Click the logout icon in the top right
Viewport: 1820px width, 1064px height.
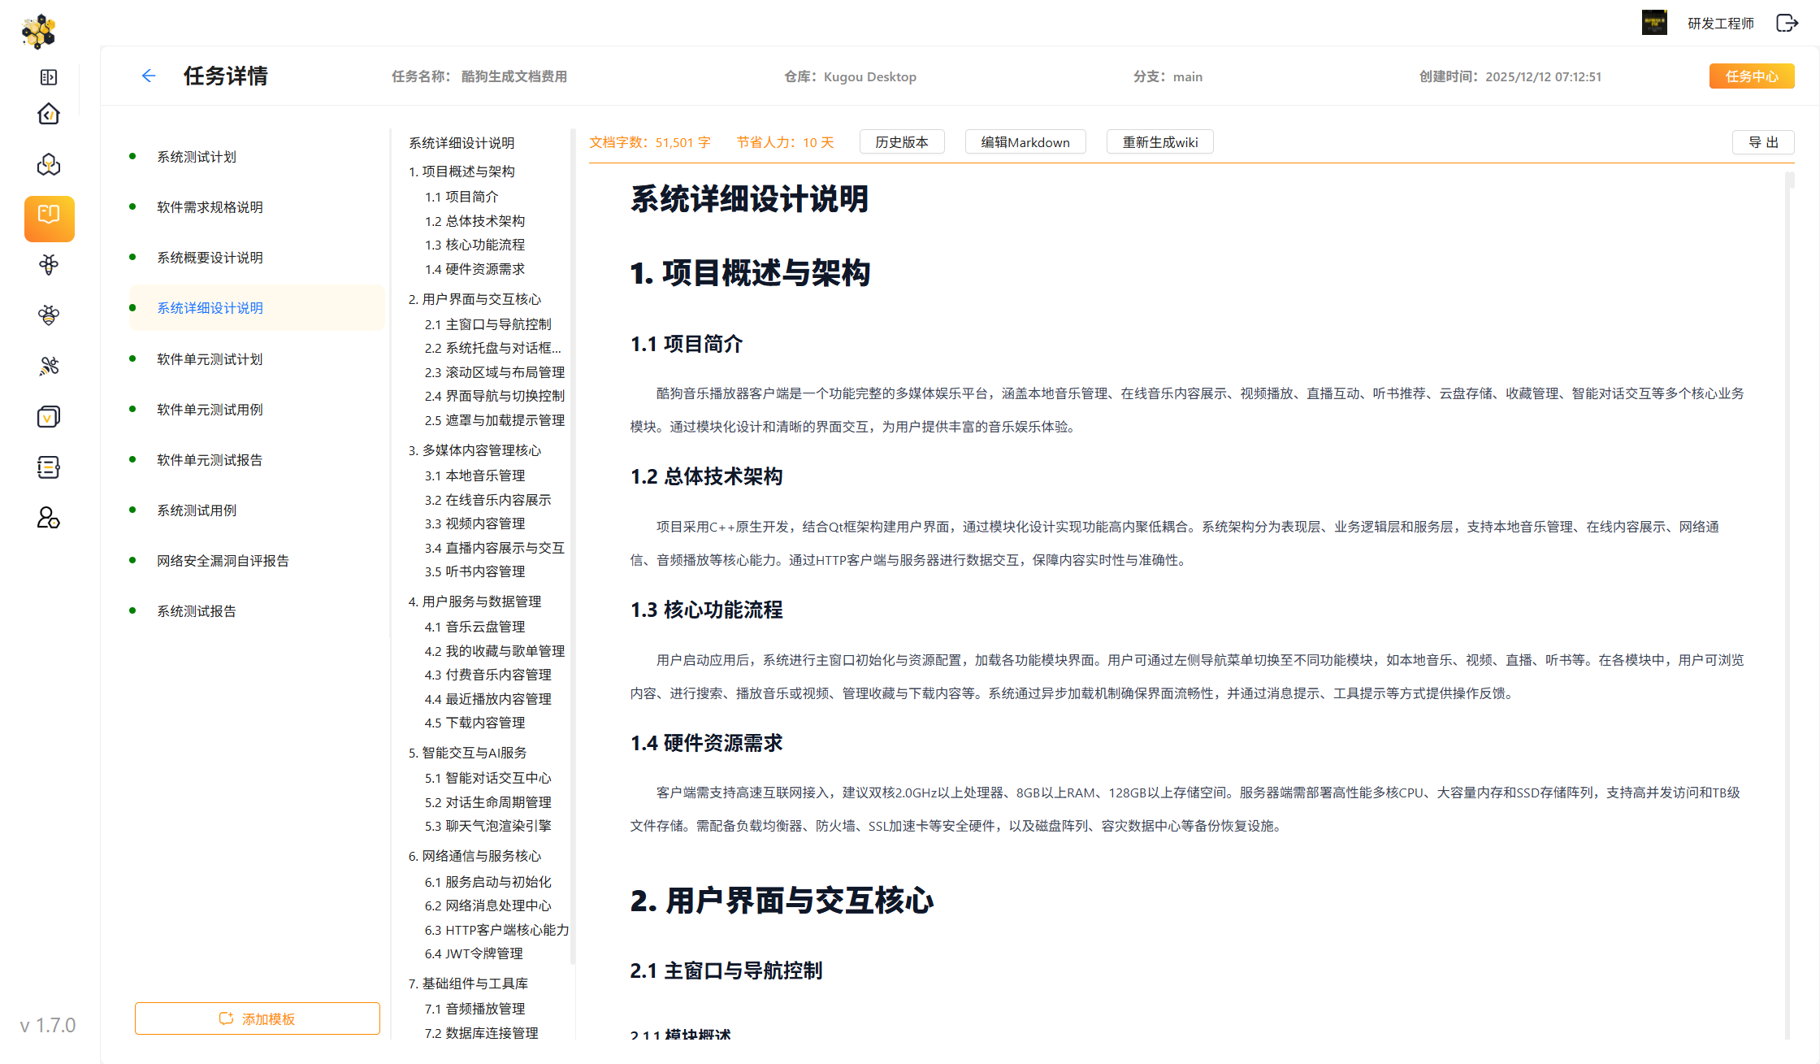click(x=1787, y=23)
